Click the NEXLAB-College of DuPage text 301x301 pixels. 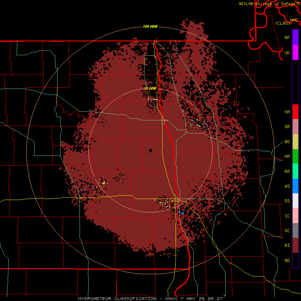[x=267, y=4]
